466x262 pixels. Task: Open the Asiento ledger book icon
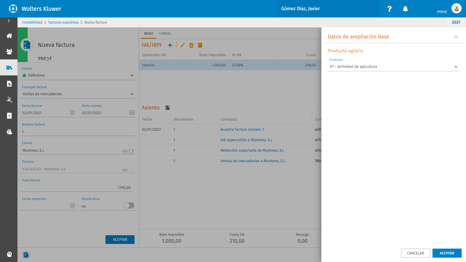pyautogui.click(x=167, y=108)
